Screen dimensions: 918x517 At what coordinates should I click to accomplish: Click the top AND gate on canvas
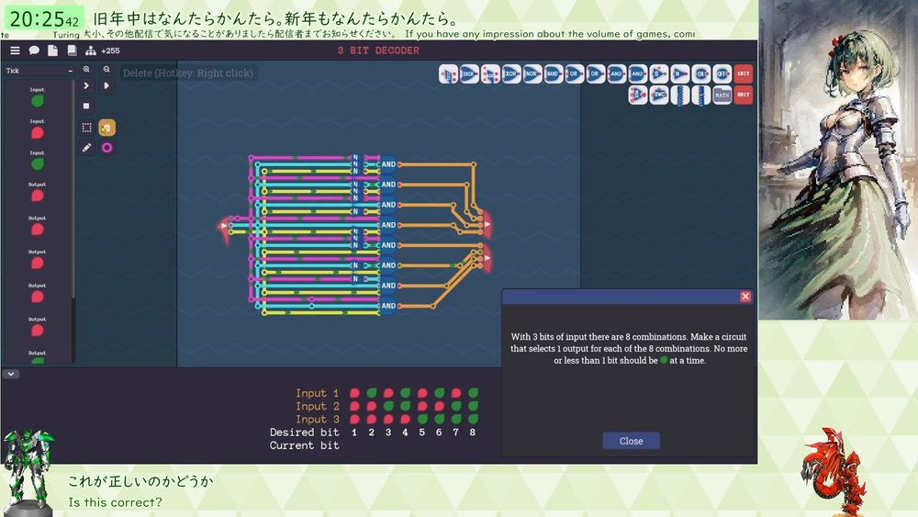[388, 164]
